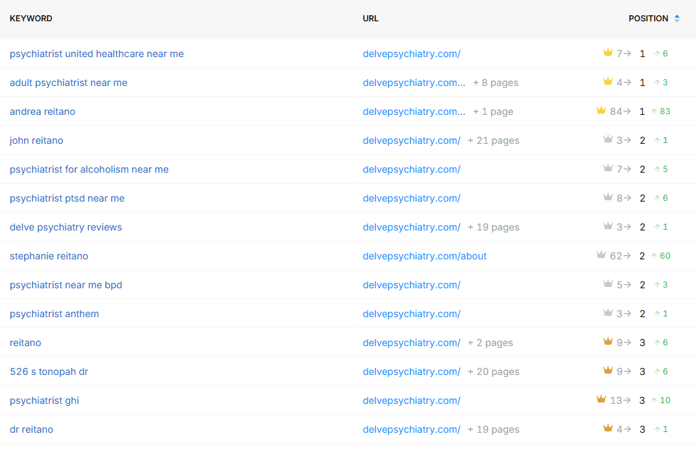Sort by the POSITION column arrow icon
This screenshot has height=452, width=696.
[x=677, y=18]
